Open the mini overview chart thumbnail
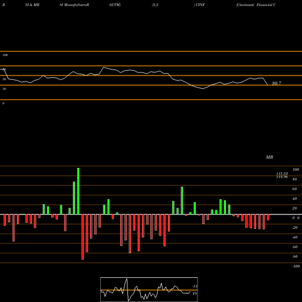302x302 pixels. click(x=149, y=289)
